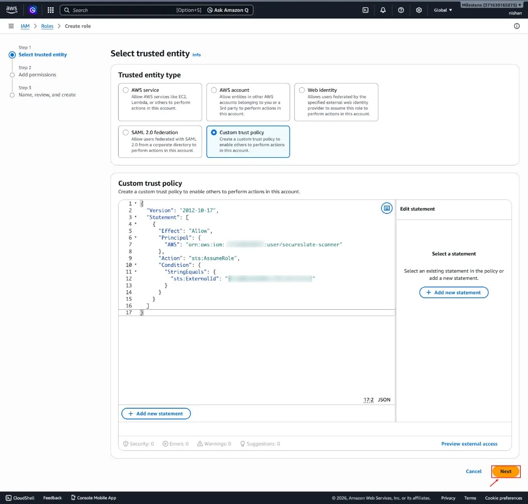Open the settings gear icon

419,10
